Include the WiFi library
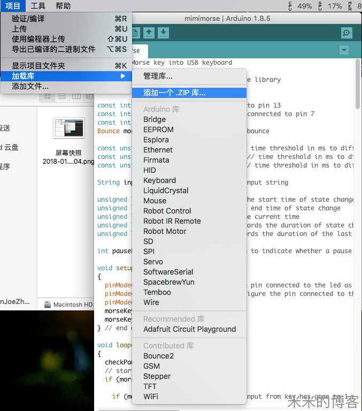 point(189,397)
